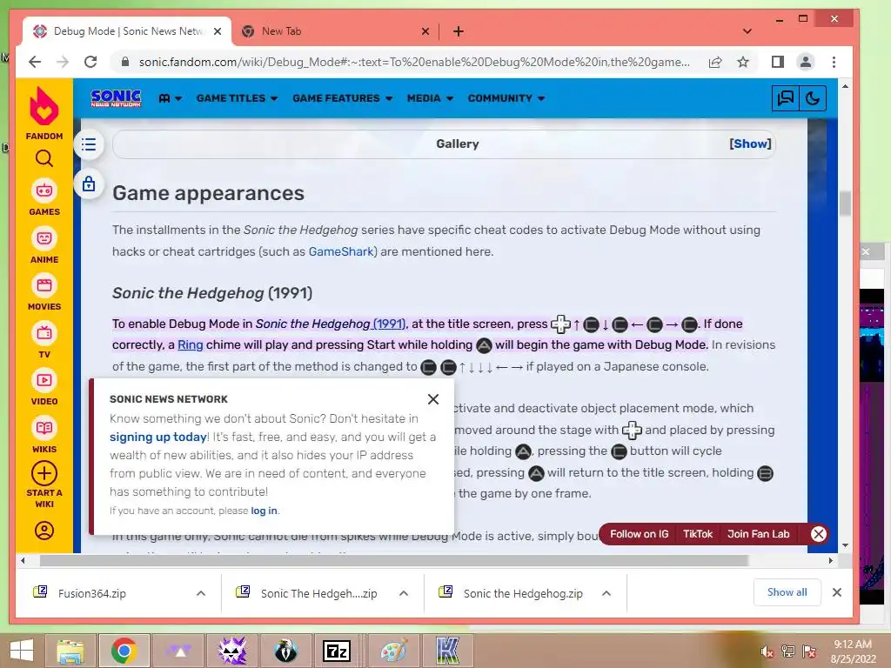The image size is (891, 668).
Task: Expand the Community menu
Action: pyautogui.click(x=506, y=98)
